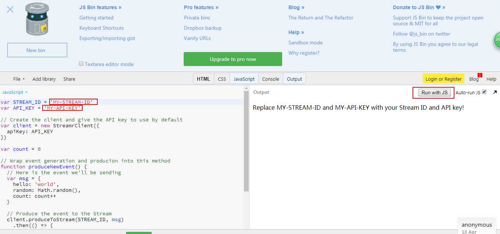The width and height of the screenshot is (500, 234).
Task: Open Exporting/importing gist link
Action: (107, 38)
